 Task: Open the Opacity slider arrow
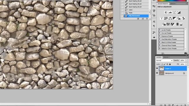[186, 60]
